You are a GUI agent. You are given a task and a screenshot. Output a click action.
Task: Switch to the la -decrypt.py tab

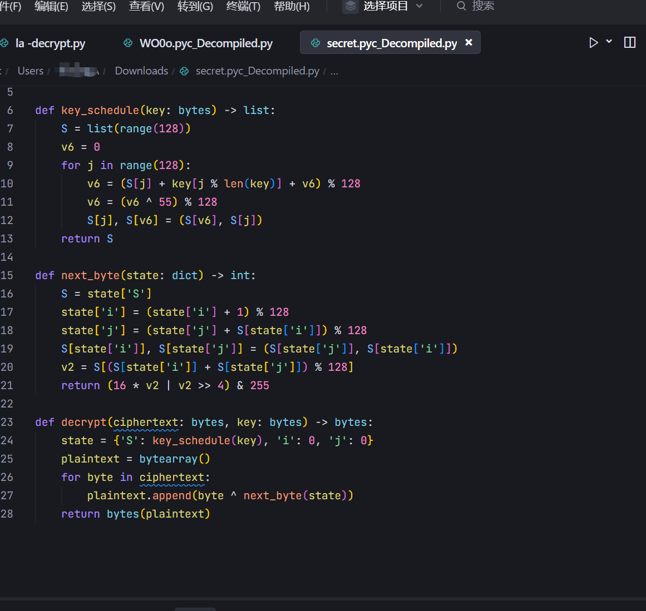pos(50,43)
